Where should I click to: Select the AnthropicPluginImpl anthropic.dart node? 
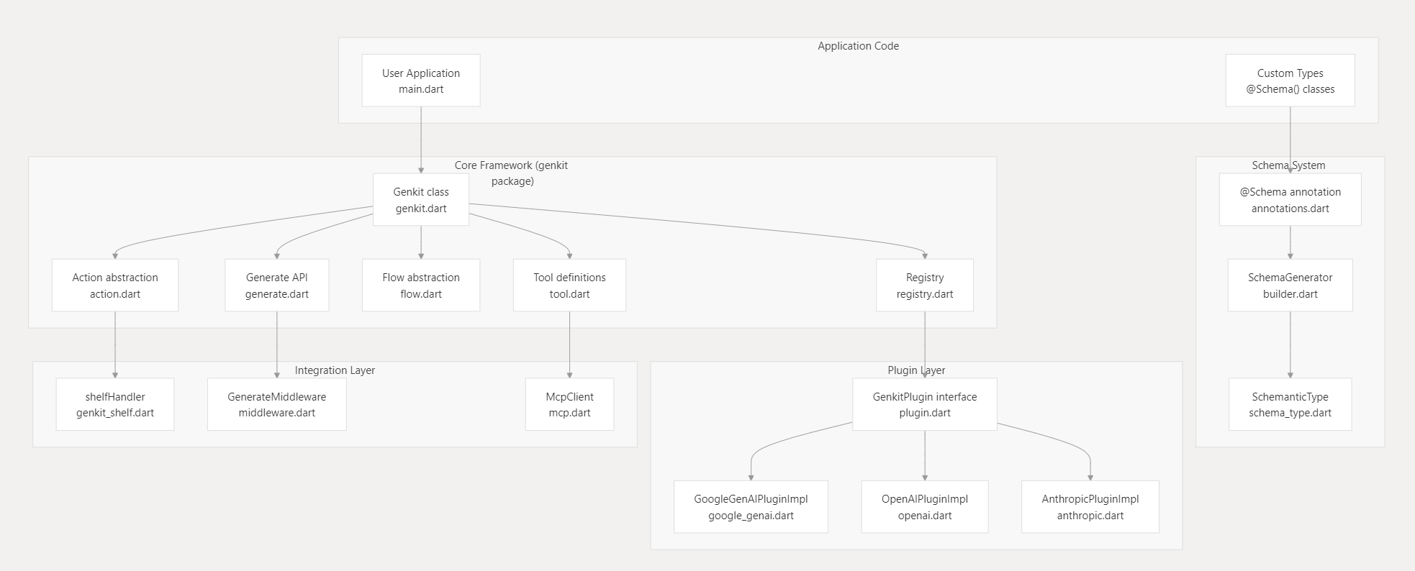click(x=1090, y=507)
